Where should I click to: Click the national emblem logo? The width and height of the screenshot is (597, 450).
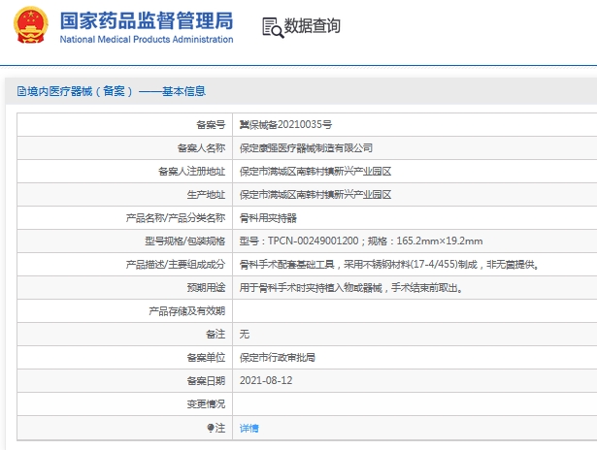(31, 24)
